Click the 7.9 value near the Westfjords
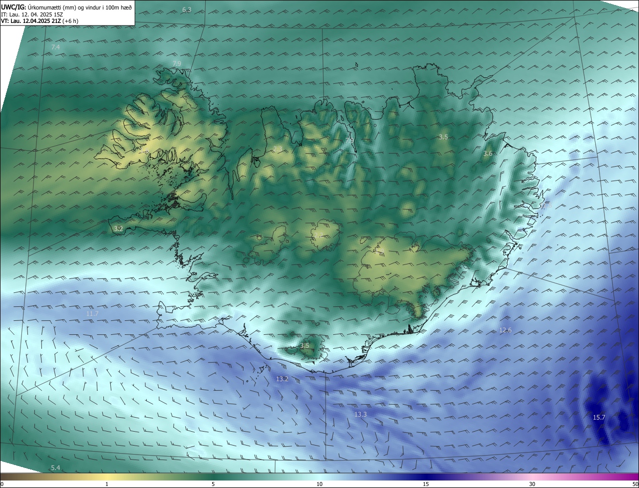639x488 pixels. 177,63
